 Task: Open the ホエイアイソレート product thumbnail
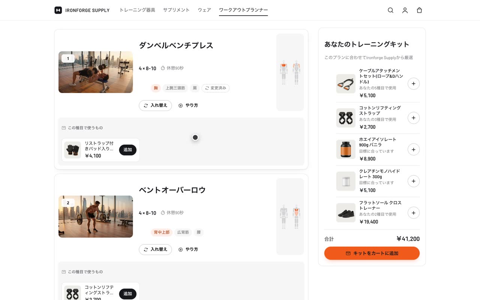(x=346, y=149)
